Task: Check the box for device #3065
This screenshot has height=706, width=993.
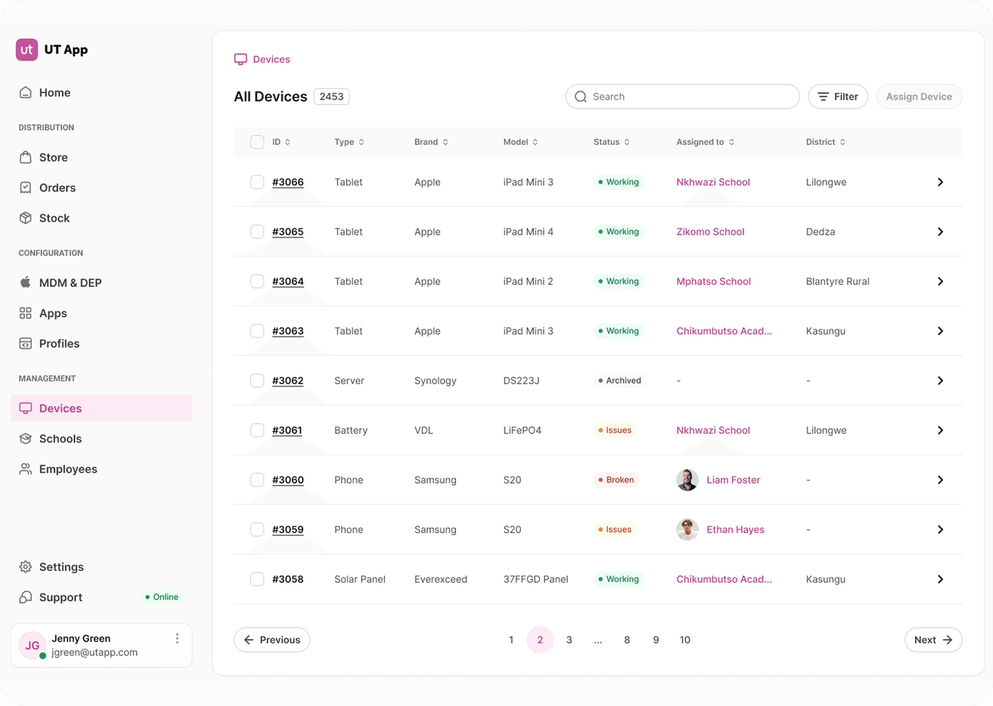Action: coord(257,232)
